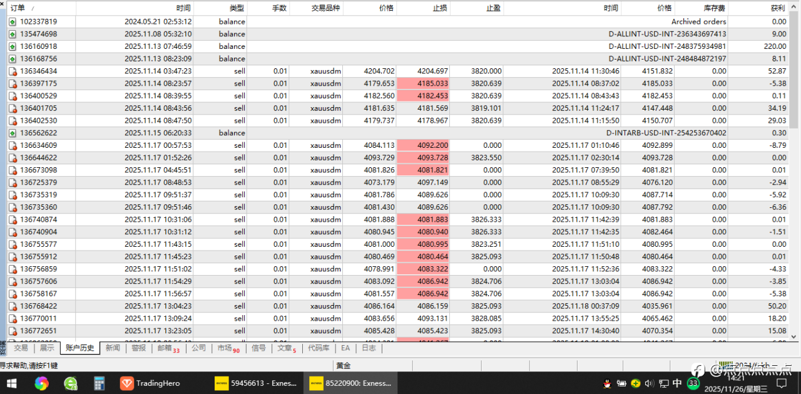Screen dimensions: 801x394
Task: Click the sell order icon for order 136346434
Action: click(13, 71)
